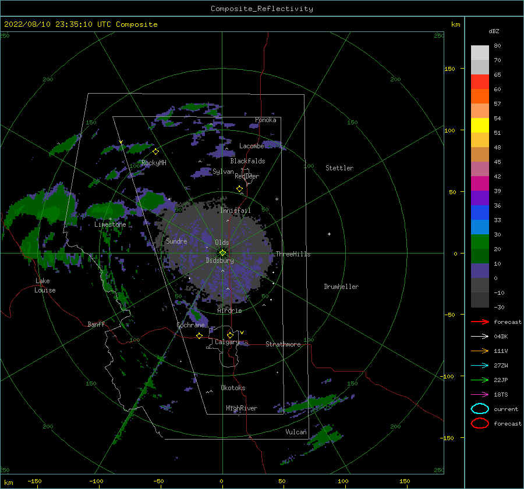Click the red forecast arrow in legend

pos(480,322)
